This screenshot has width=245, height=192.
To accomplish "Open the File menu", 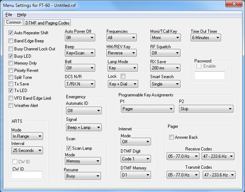I will pos(9,14).
